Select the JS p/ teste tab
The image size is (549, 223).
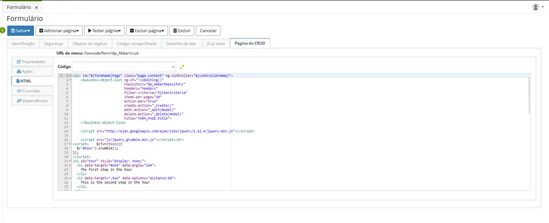tap(216, 44)
